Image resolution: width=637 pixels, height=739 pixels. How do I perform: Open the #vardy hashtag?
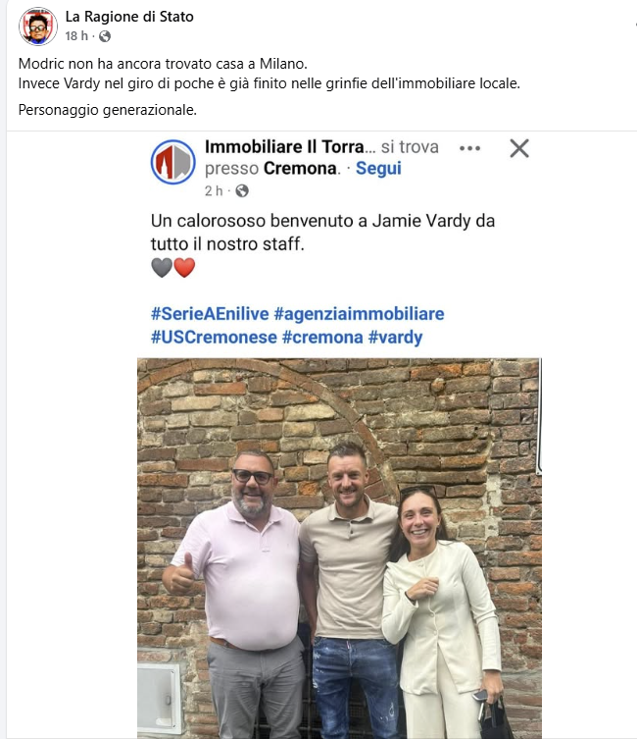point(395,338)
